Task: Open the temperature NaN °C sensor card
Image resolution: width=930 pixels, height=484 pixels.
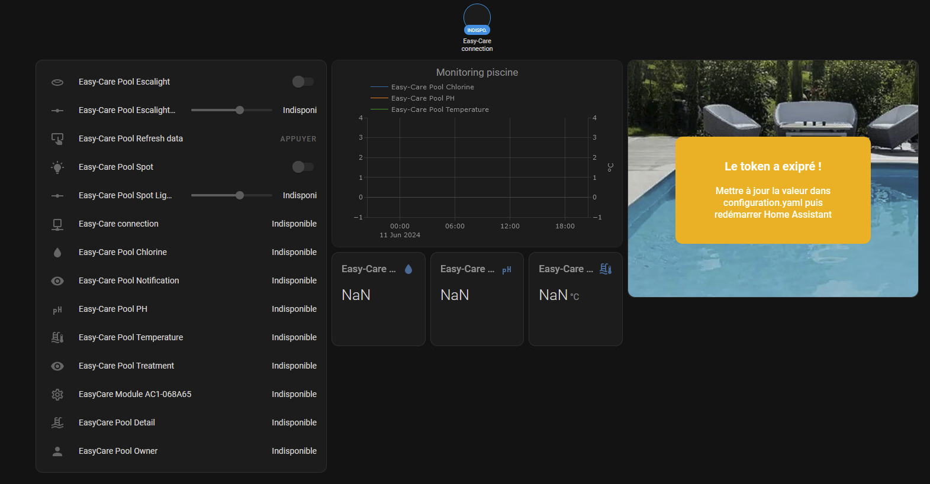Action: pyautogui.click(x=575, y=299)
